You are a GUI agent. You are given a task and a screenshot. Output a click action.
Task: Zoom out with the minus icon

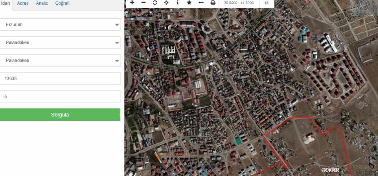[144, 3]
